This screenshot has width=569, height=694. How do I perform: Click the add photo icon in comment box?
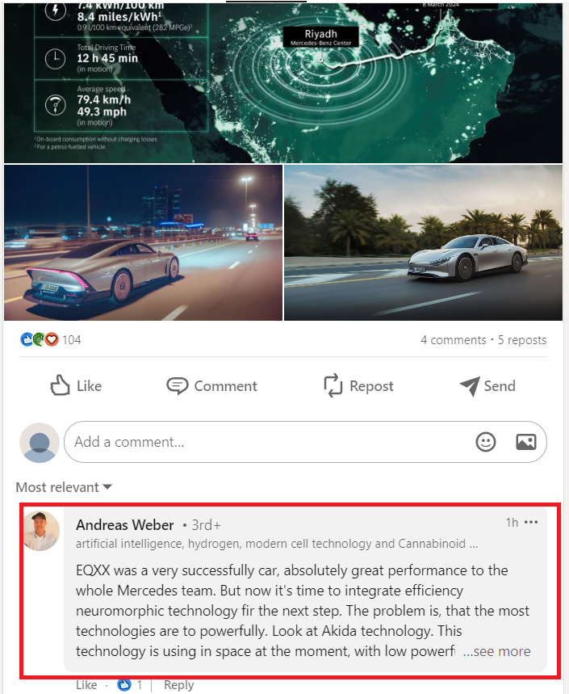click(526, 442)
